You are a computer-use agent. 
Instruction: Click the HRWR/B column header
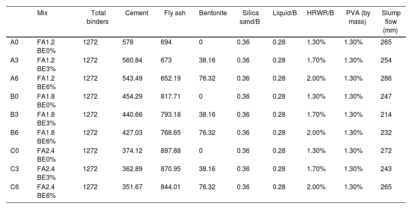click(320, 13)
